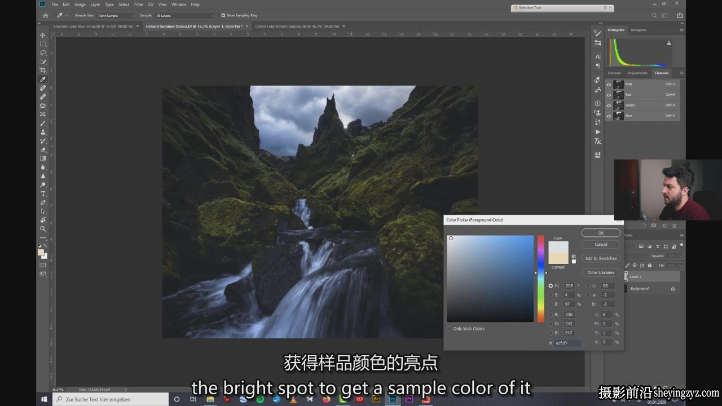Select the S saturation radio button
Screen dimensions: 722x406
(551, 295)
